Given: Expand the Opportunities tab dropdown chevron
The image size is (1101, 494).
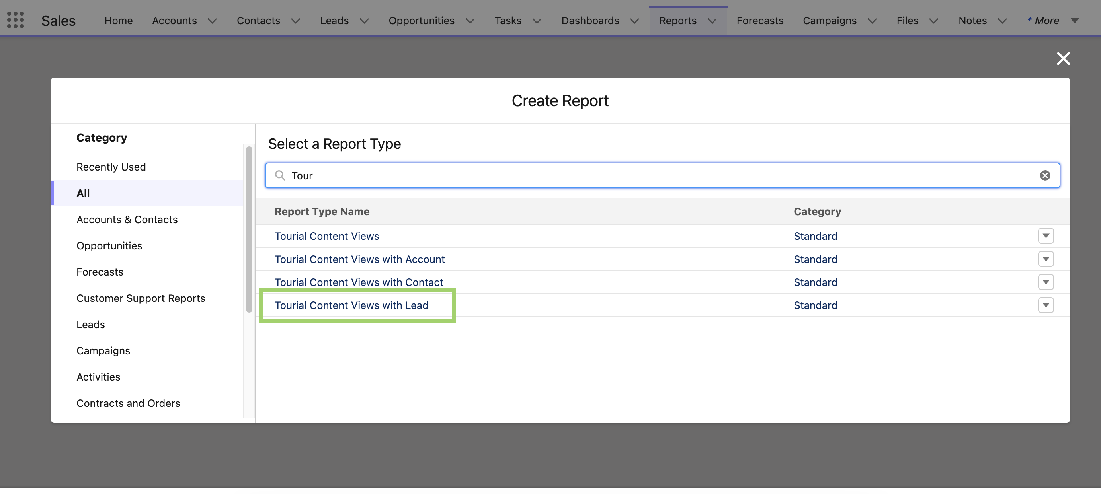Looking at the screenshot, I should (470, 21).
